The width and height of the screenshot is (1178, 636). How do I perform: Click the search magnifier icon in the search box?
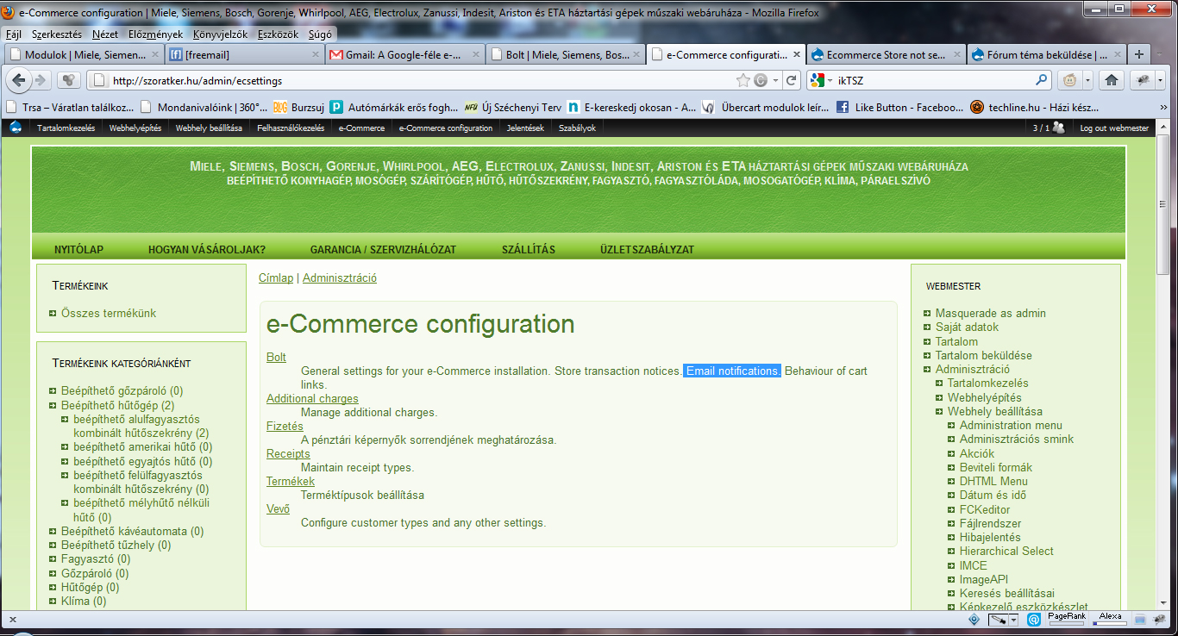coord(1041,80)
